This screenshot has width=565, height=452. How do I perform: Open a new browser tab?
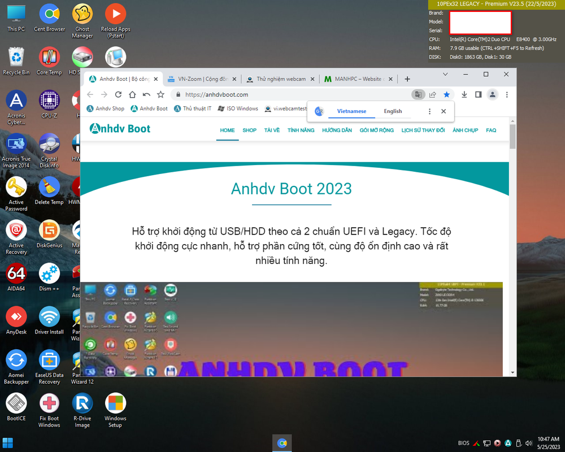click(407, 79)
